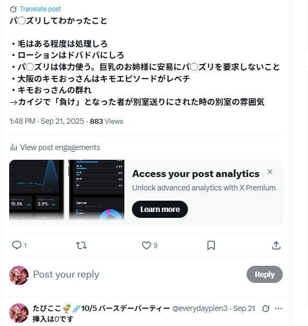Screen dimensions: 308x326
Task: Open the @everydaypien3 handle link
Action: 200,308
